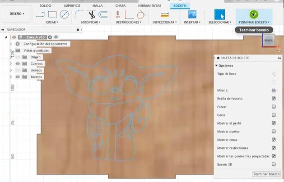This screenshot has height=182, width=284.
Task: Switch to the HERRAMIENTAS tab
Action: 149,5
